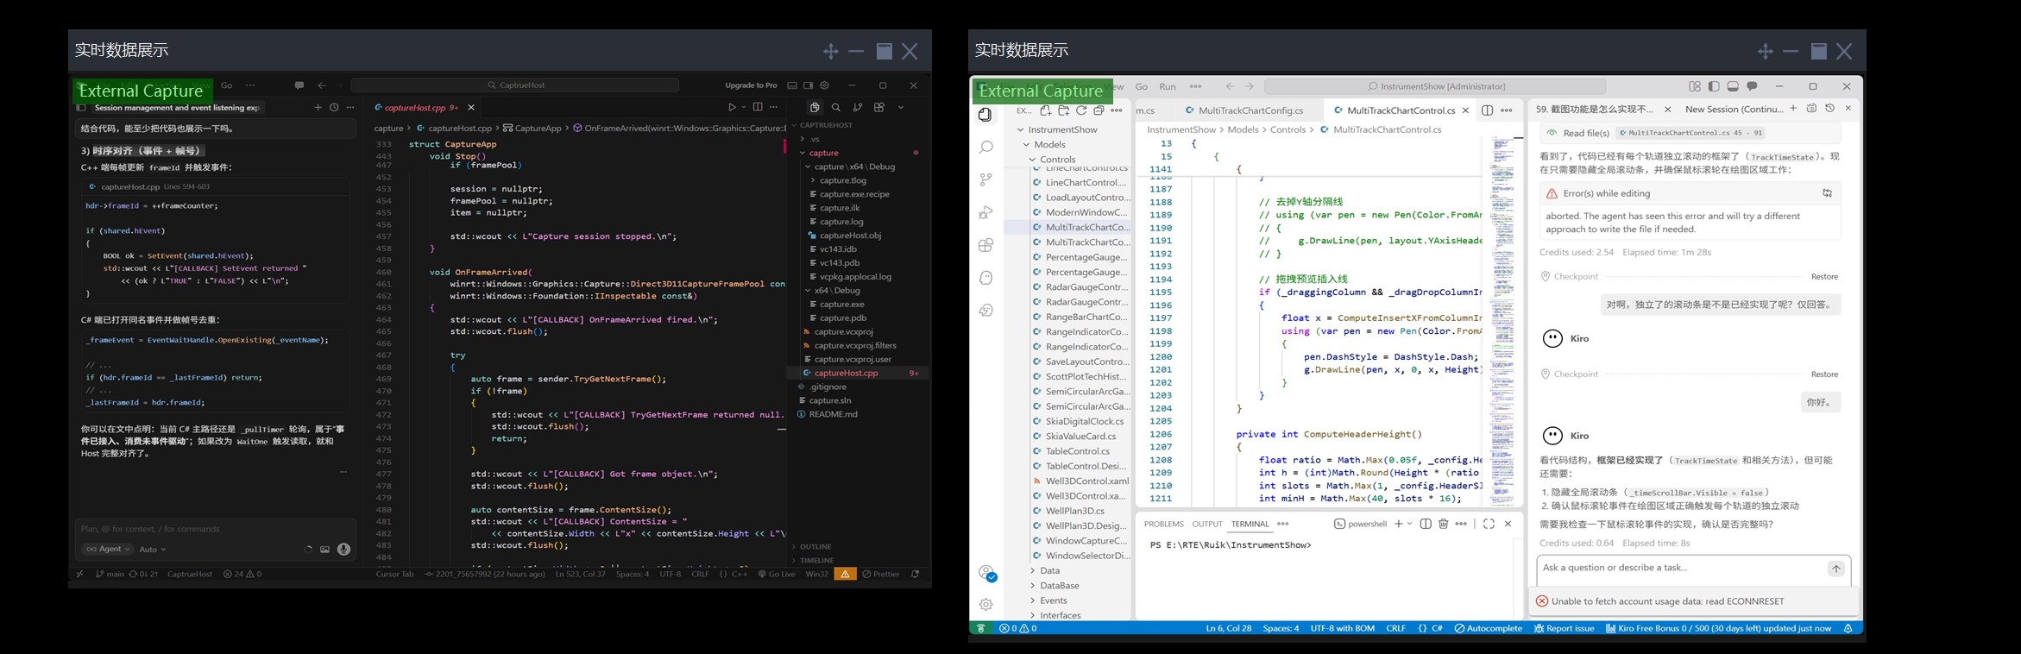Screen dimensions: 2021x654
Task: Open Run and Debug in Kiro activity bar
Action: click(x=985, y=212)
